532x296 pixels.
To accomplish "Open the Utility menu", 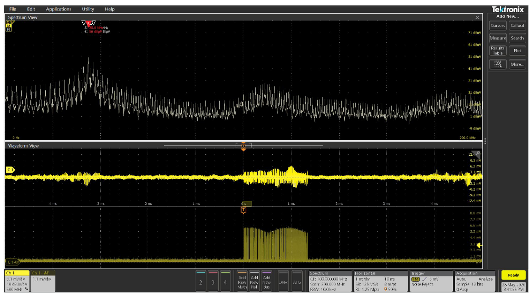I will 88,9.
